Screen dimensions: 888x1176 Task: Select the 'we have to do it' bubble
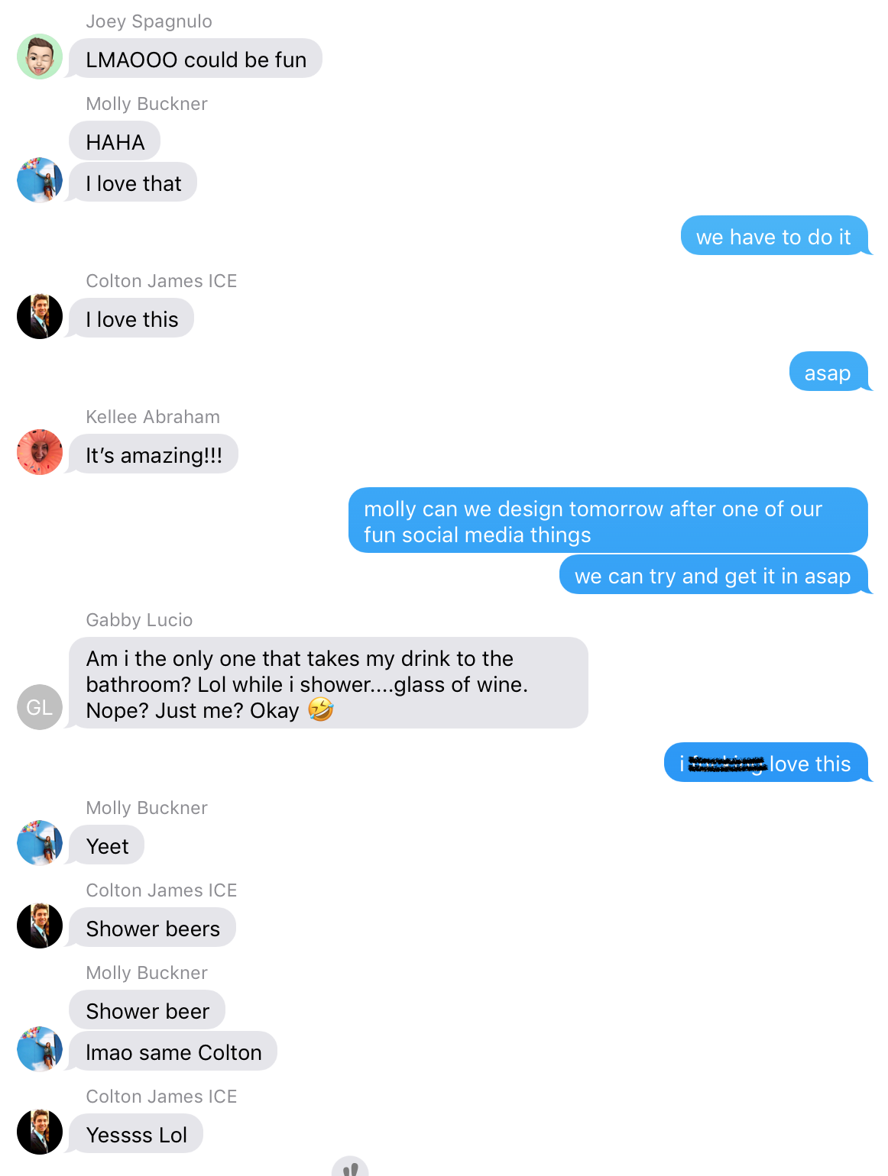coord(775,236)
